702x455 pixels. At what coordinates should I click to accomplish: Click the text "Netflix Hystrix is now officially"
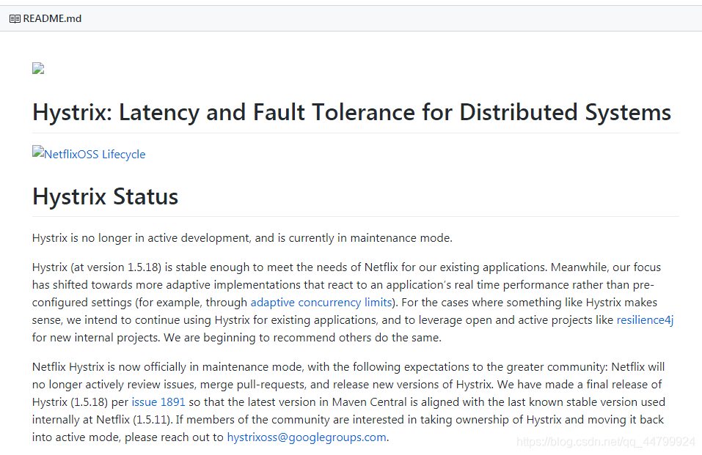click(x=109, y=367)
